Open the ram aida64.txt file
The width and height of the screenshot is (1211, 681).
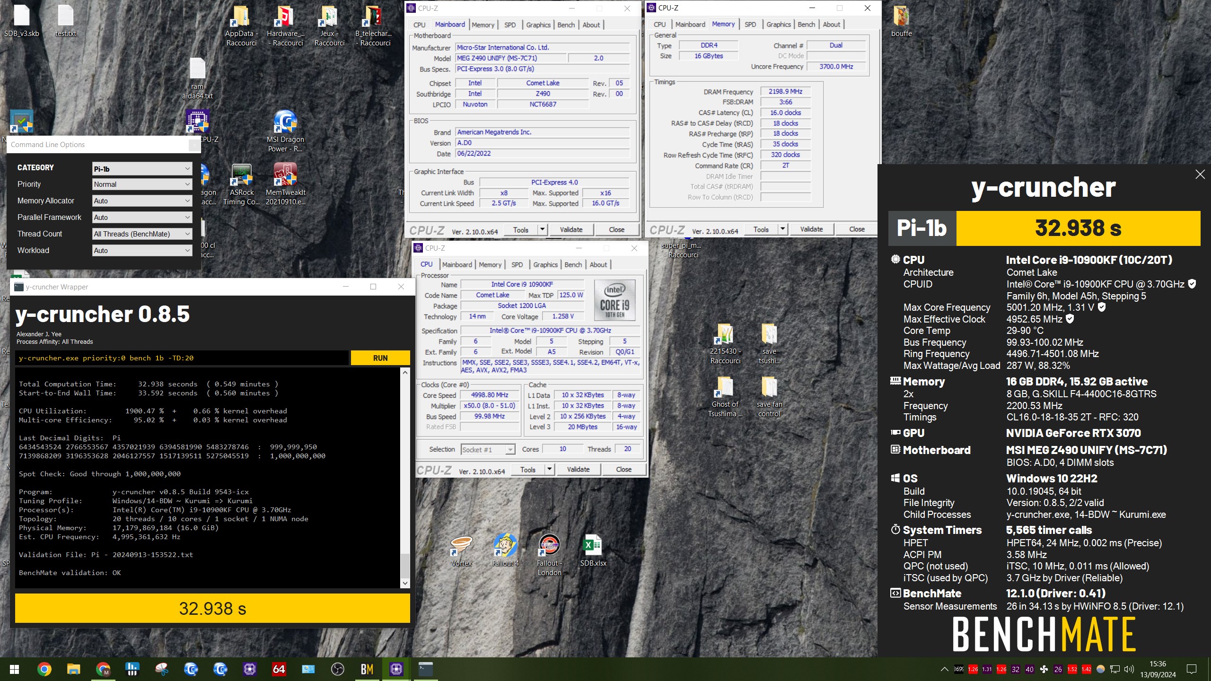click(197, 79)
